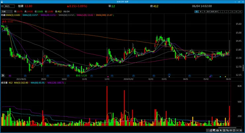Zoom in with the plus icon
Screen dimensions: 245x133
tap(241, 130)
